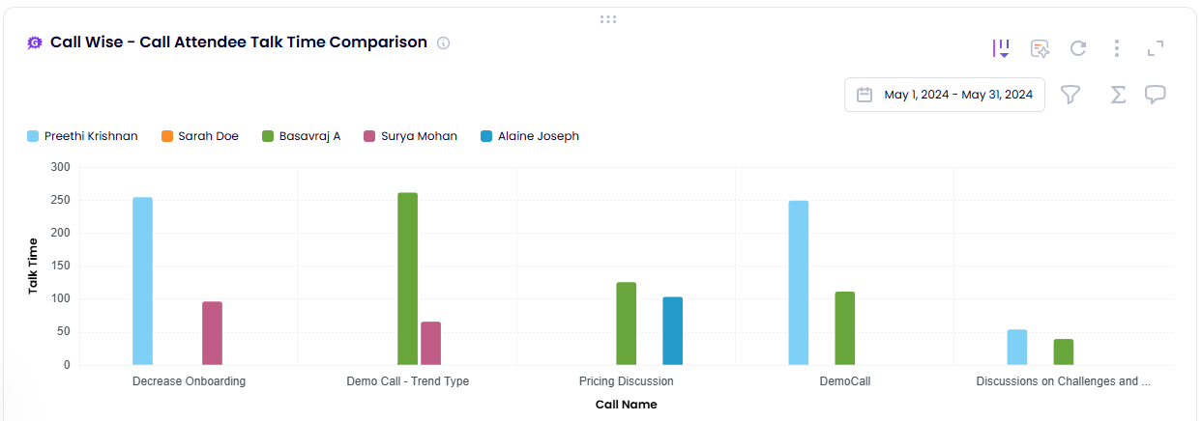Viewport: 1202px width, 421px height.
Task: Expand the widget to full screen
Action: tap(1156, 48)
